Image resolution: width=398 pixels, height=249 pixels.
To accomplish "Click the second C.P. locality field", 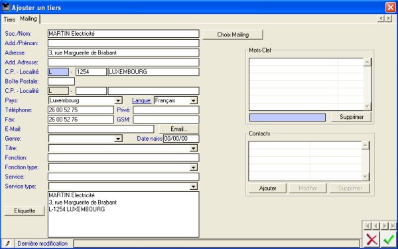I will click(154, 91).
